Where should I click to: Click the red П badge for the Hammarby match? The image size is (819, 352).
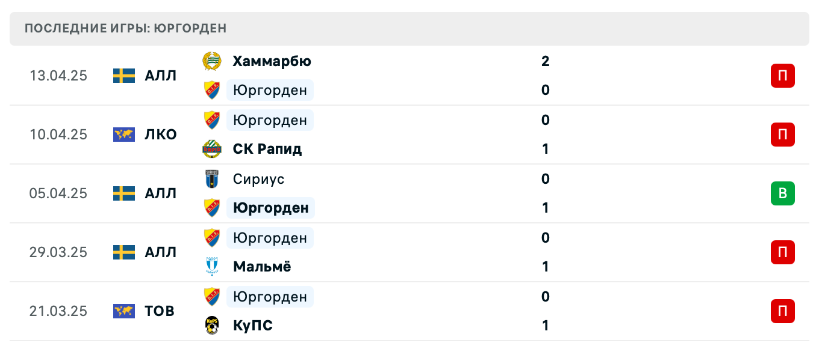click(782, 76)
